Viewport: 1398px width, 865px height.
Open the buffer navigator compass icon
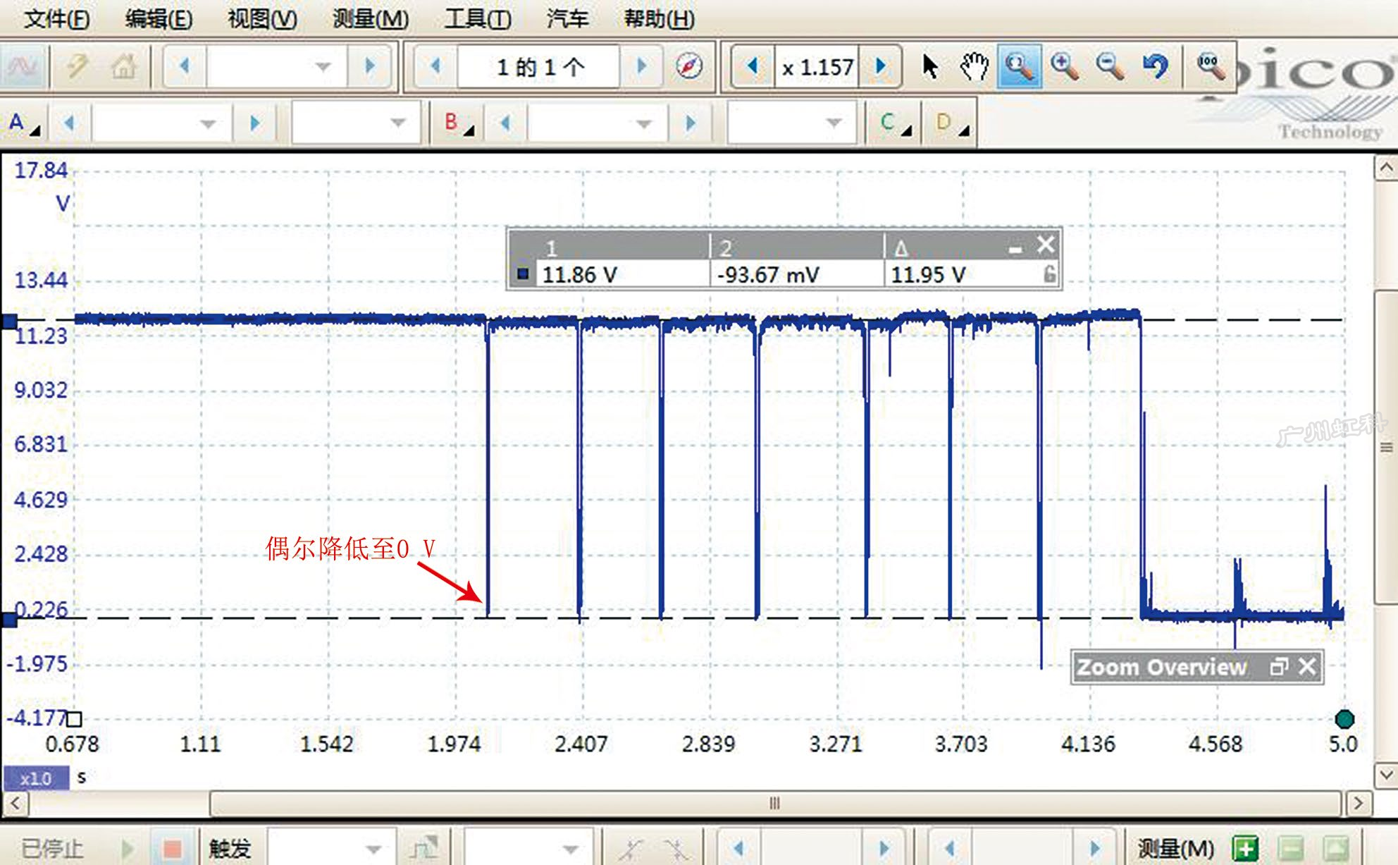[x=688, y=67]
